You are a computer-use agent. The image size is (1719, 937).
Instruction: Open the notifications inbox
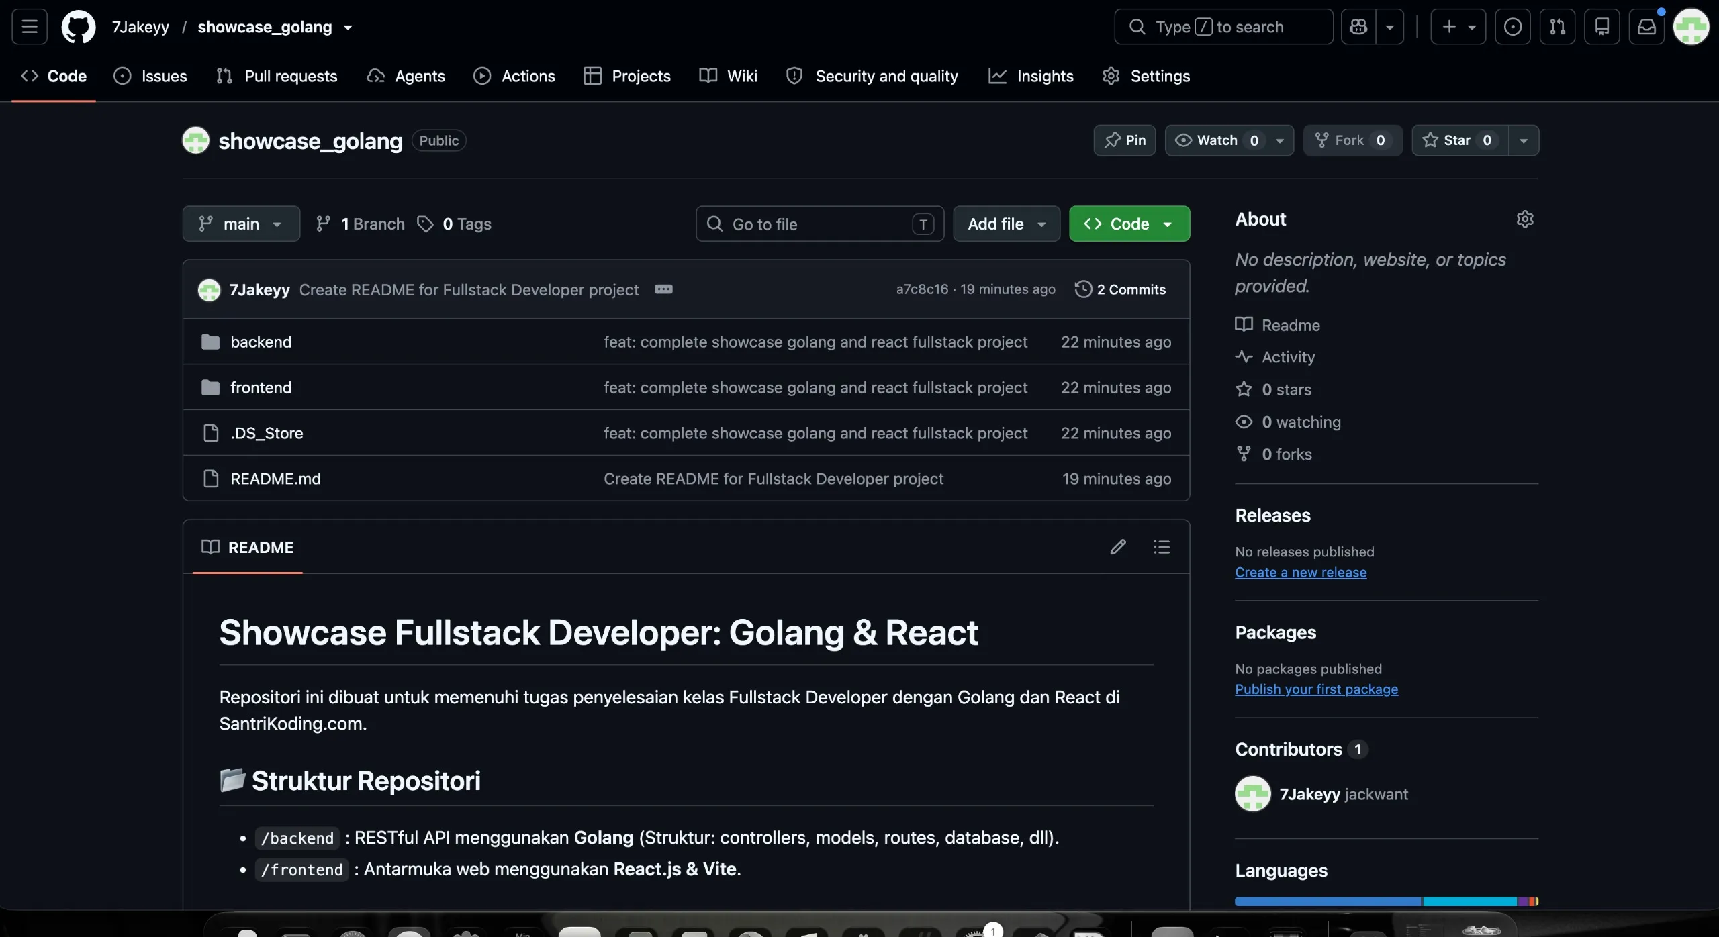1646,27
